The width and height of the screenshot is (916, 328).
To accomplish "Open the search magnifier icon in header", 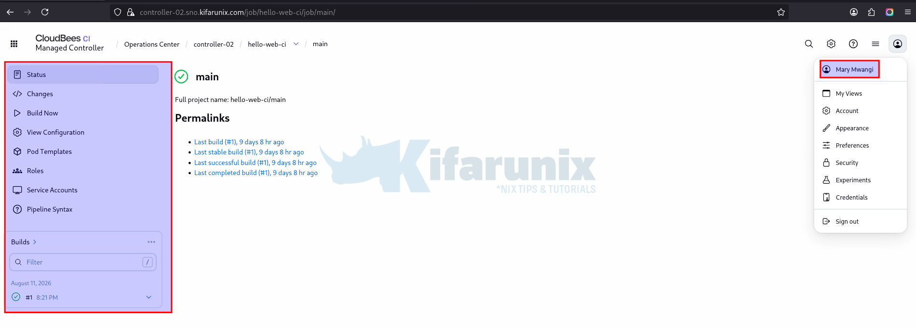I will 809,44.
